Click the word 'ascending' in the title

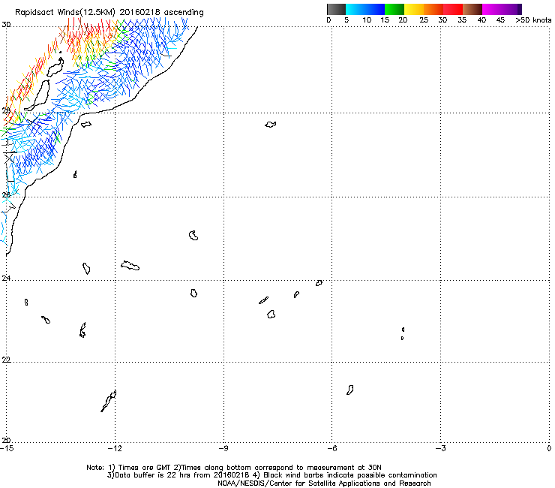point(184,13)
